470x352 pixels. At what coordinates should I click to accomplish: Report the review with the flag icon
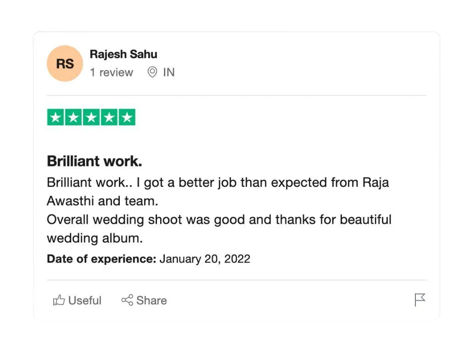[420, 300]
